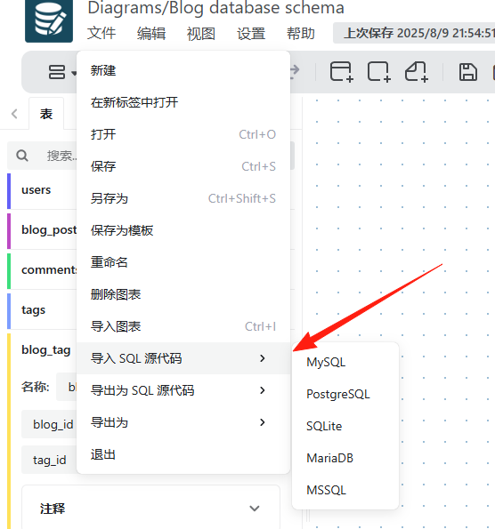Open the blog_post table entry
Screen dimensions: 495x529
click(42, 230)
